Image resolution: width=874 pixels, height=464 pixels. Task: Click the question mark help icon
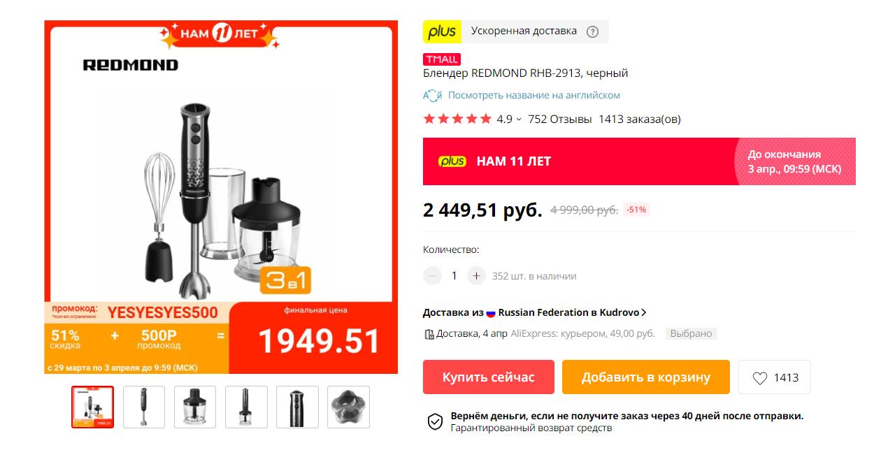tap(592, 31)
